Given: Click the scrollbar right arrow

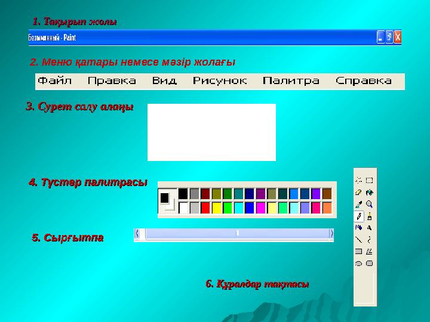Looking at the screenshot, I should [x=331, y=234].
